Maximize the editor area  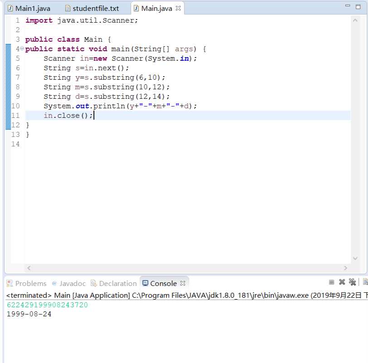click(x=358, y=6)
